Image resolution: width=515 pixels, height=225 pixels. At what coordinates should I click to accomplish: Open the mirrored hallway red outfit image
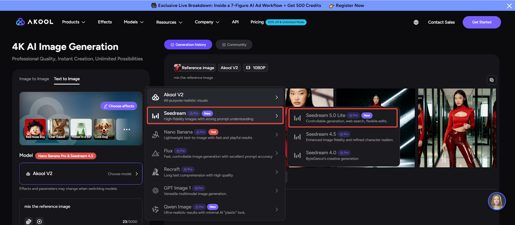tap(457, 128)
